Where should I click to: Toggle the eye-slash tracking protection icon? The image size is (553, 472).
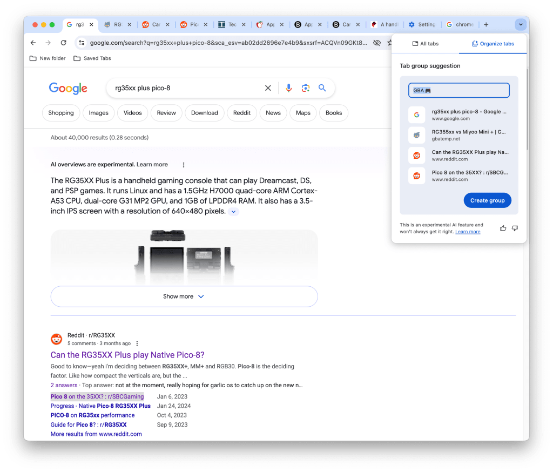point(377,43)
